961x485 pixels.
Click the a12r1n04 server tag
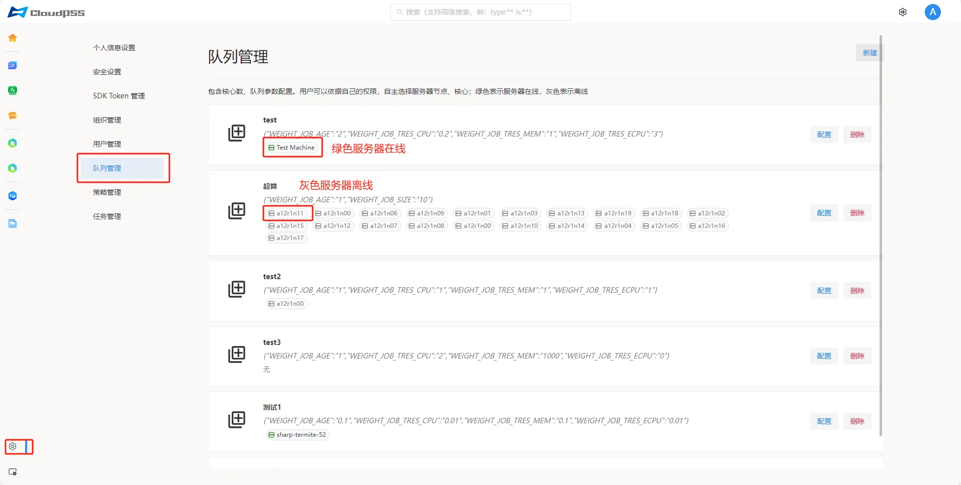(x=614, y=226)
